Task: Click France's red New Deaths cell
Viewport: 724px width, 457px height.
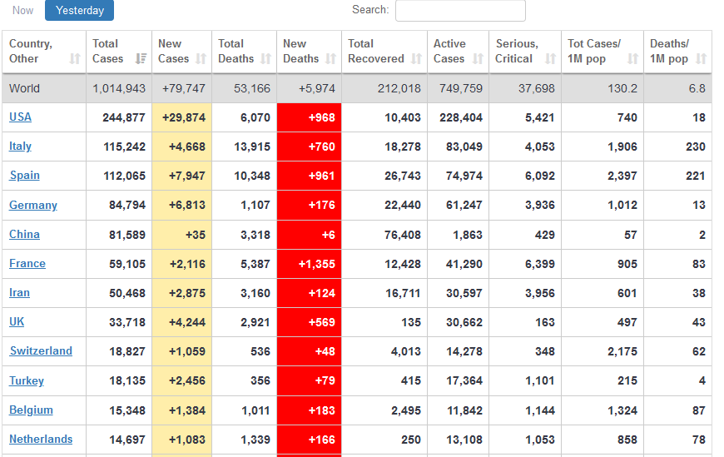Action: point(309,264)
